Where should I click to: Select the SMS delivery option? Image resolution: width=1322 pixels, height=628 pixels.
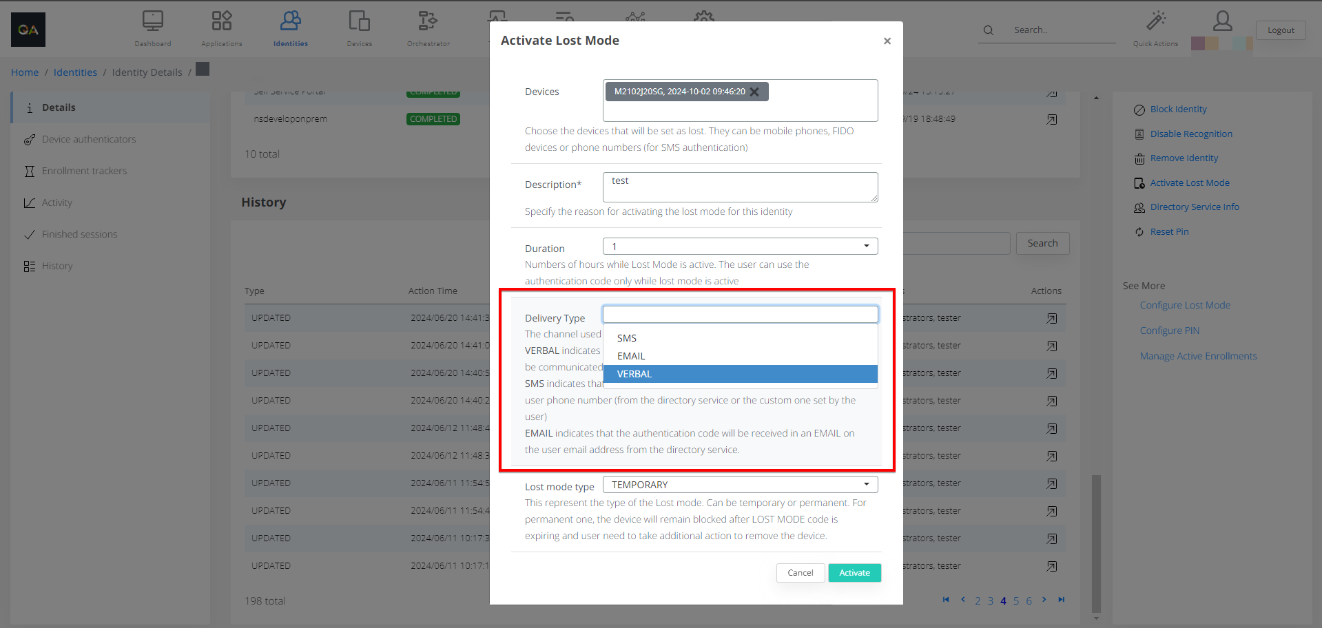tap(627, 338)
